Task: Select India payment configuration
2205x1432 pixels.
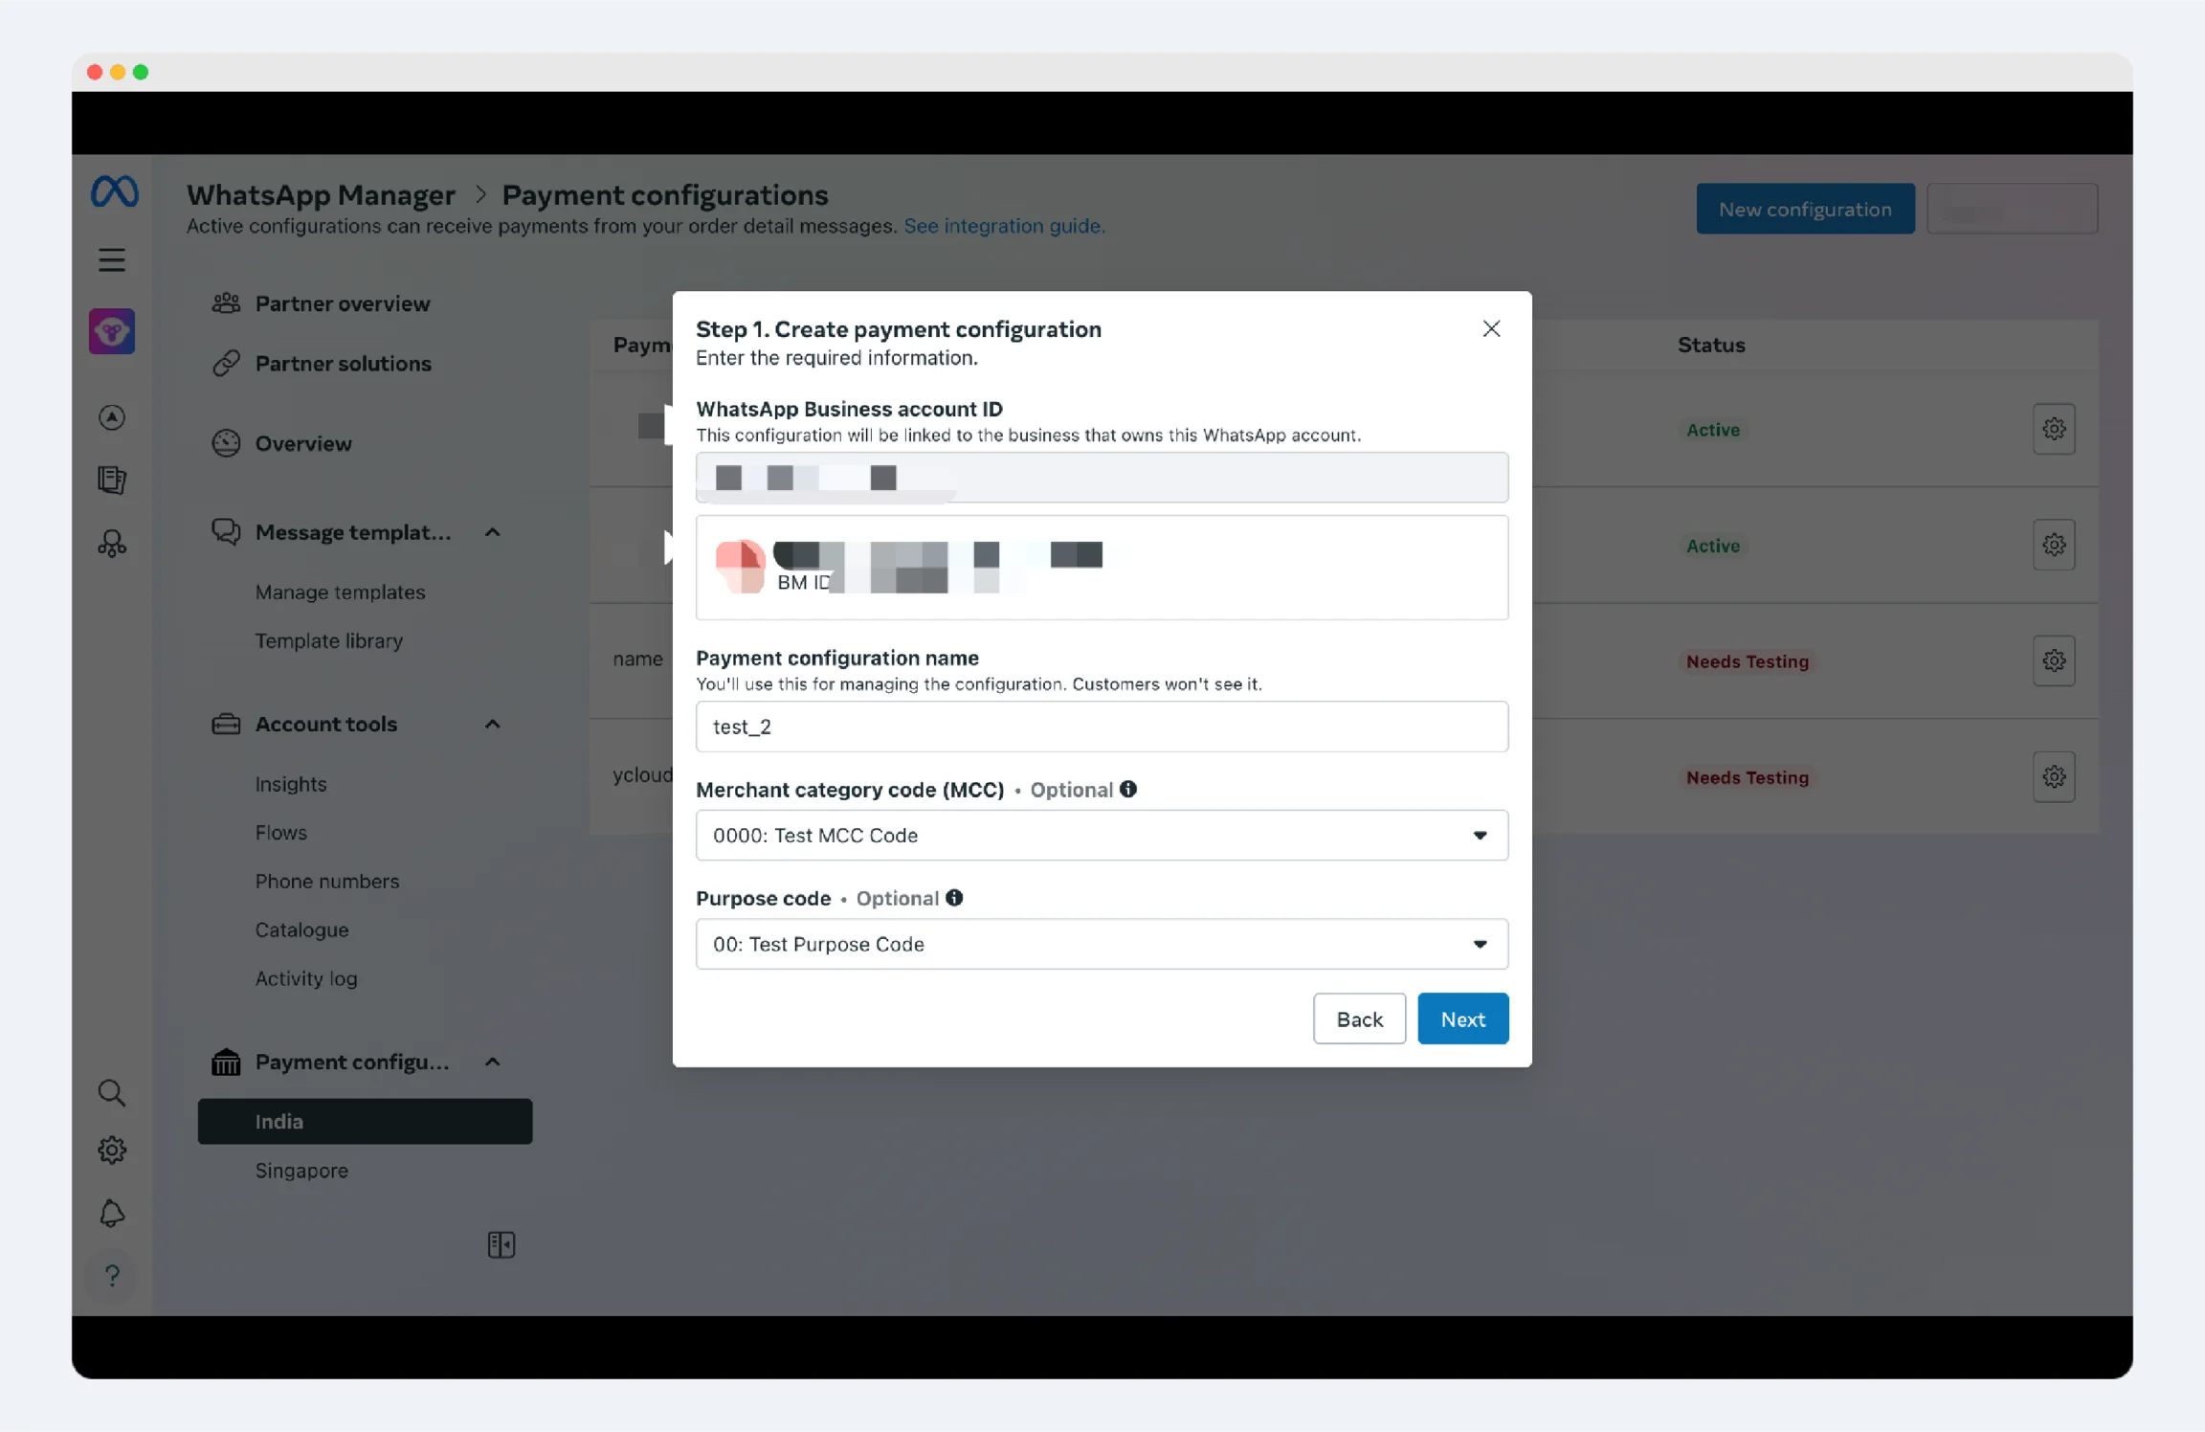Action: pyautogui.click(x=365, y=1121)
